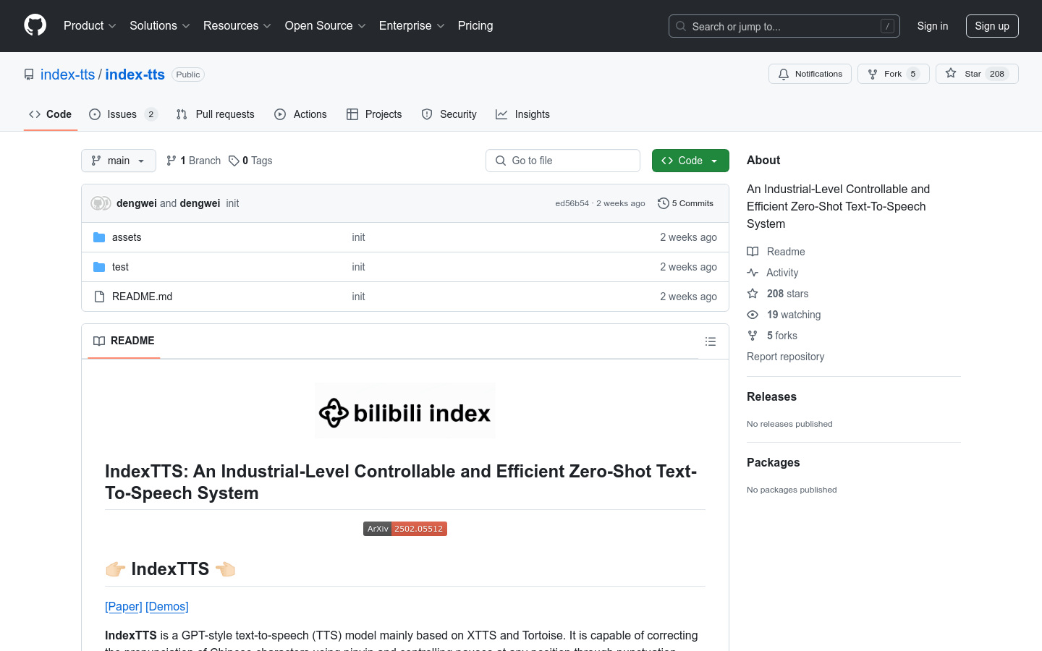Open the [Paper] link
The height and width of the screenshot is (651, 1042).
[124, 606]
